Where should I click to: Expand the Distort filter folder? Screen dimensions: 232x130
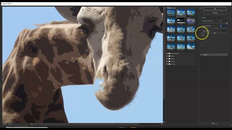point(167,56)
